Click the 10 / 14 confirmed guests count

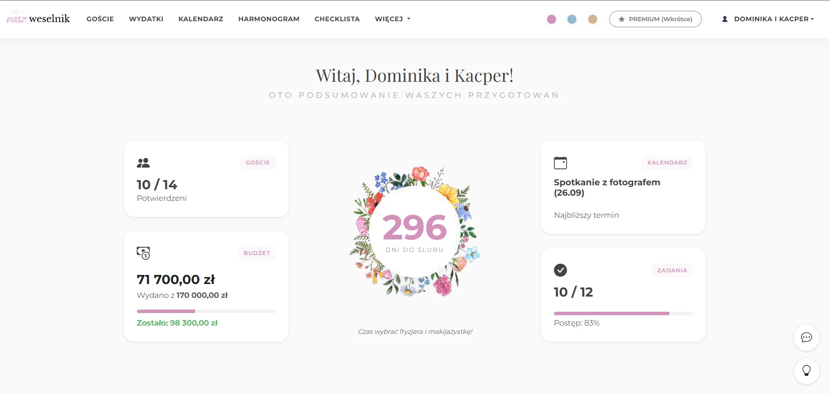(157, 185)
